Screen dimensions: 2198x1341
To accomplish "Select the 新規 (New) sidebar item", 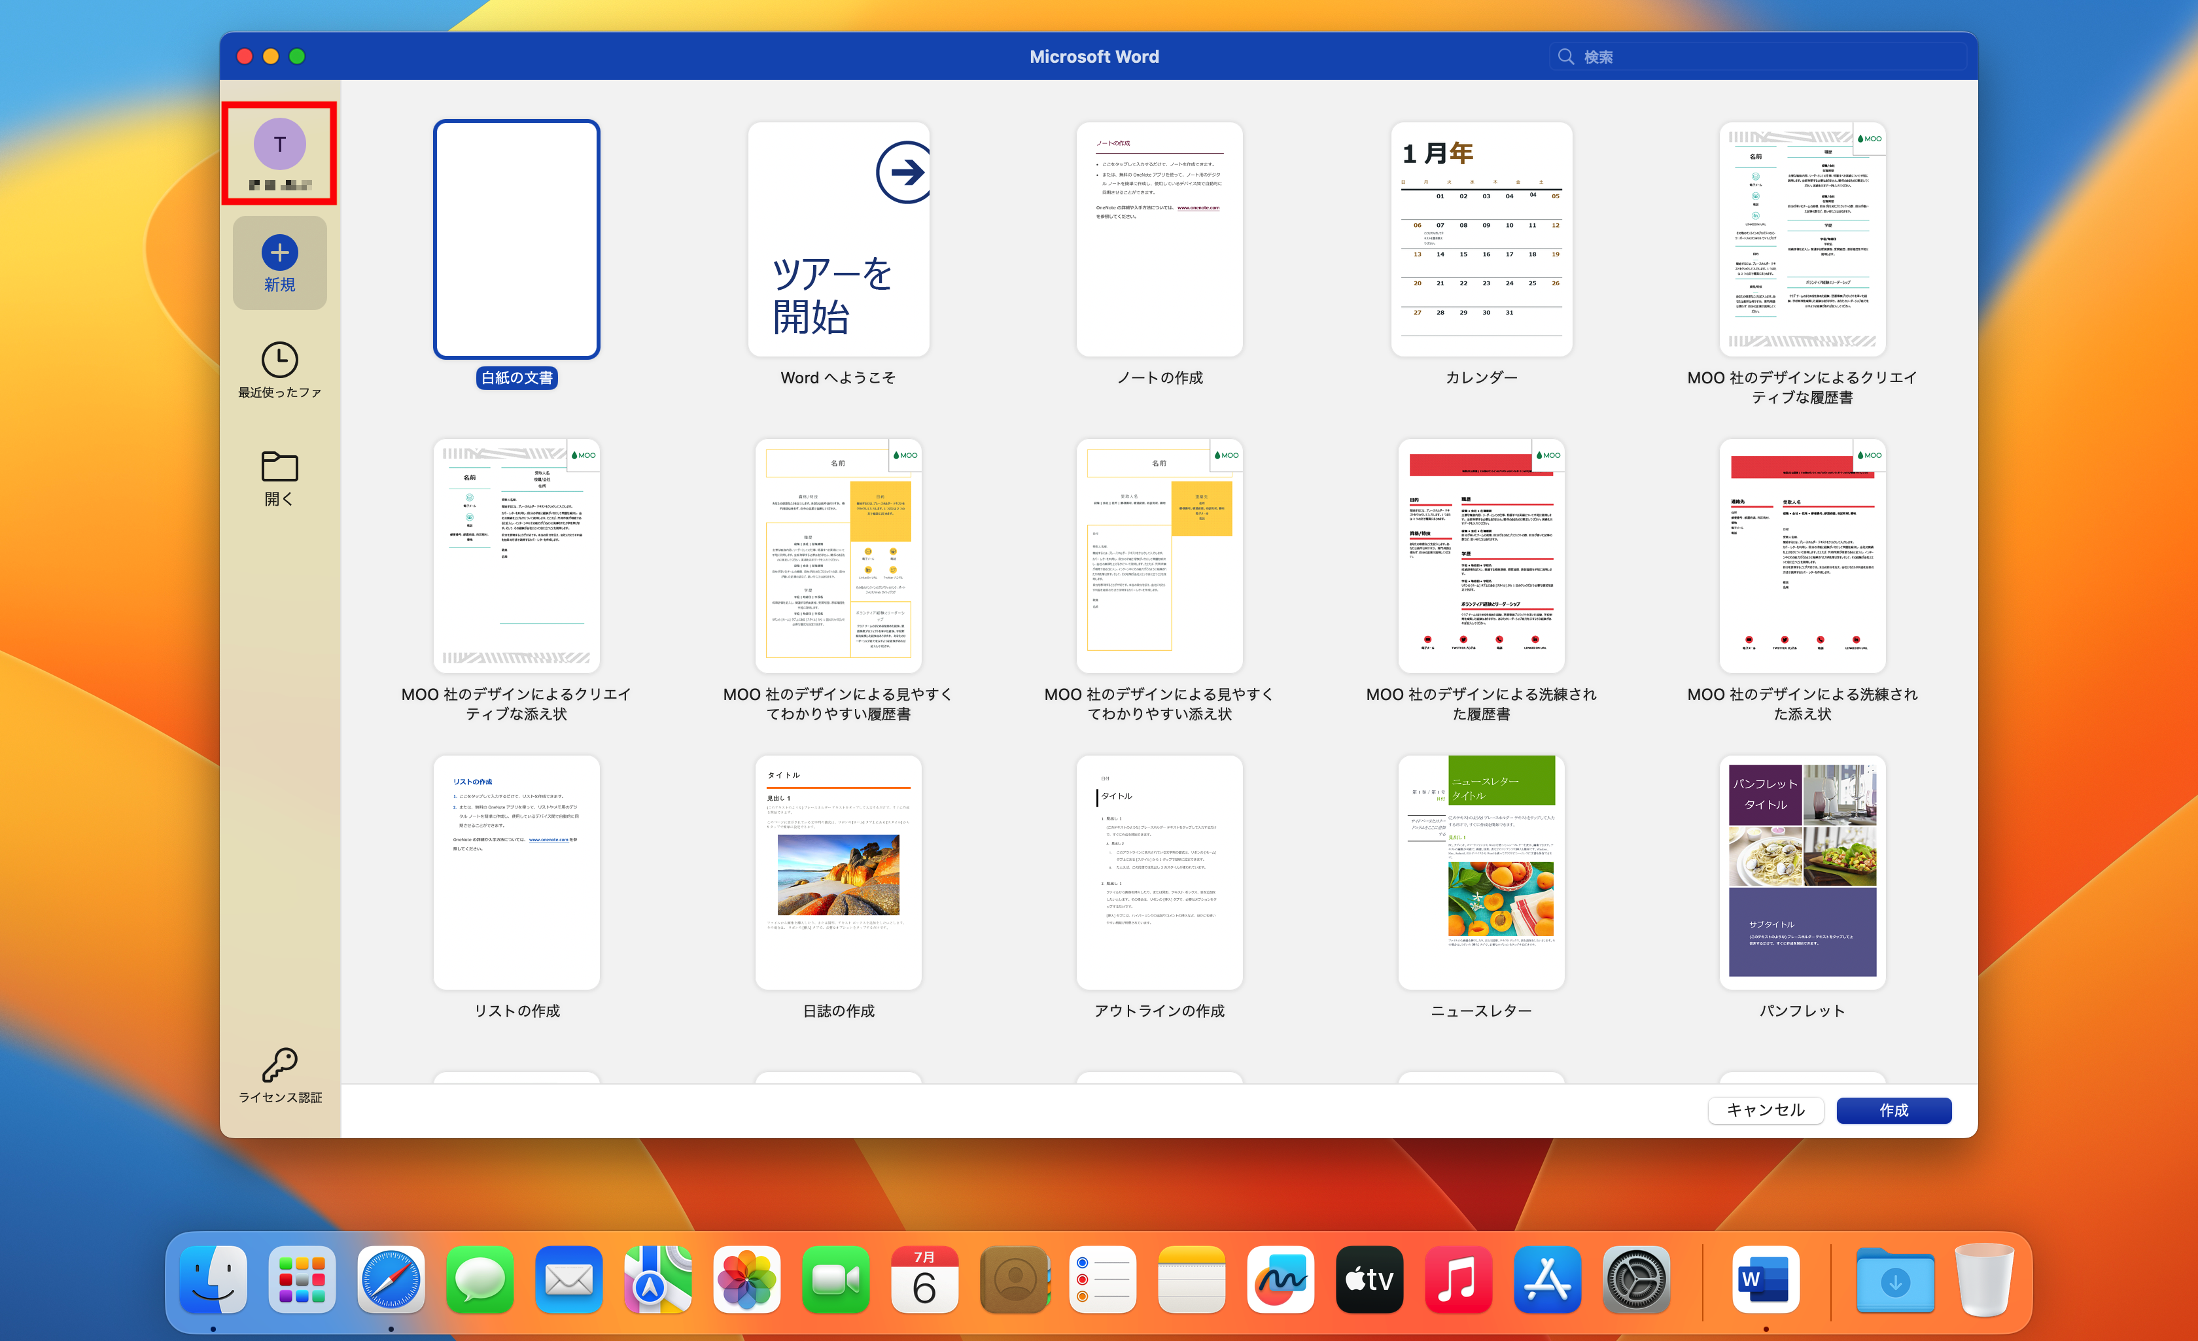I will [279, 263].
